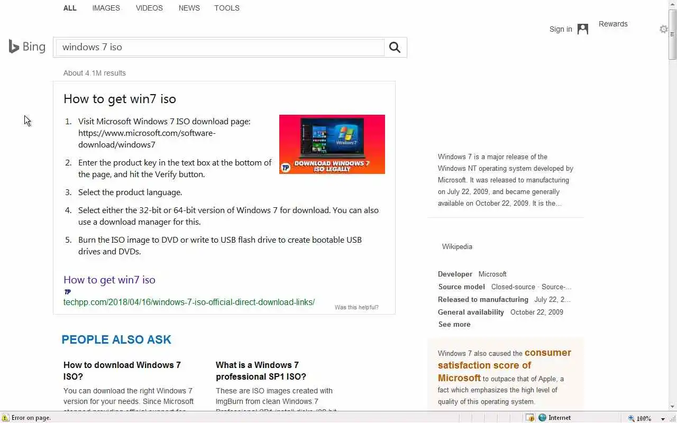Open 'How to download Windows 7 ISO?' question
This screenshot has height=423, width=677.
point(122,371)
